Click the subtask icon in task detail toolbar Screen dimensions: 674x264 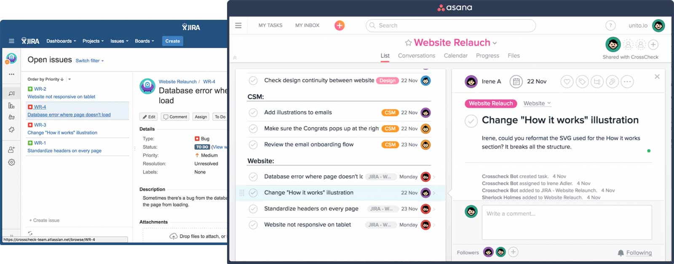[597, 82]
